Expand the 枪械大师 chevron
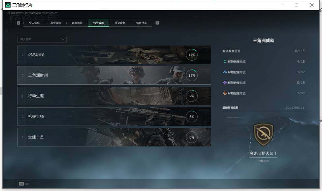 pyautogui.click(x=22, y=116)
